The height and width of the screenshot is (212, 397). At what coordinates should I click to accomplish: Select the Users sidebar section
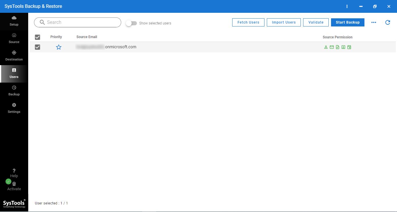pyautogui.click(x=14, y=73)
